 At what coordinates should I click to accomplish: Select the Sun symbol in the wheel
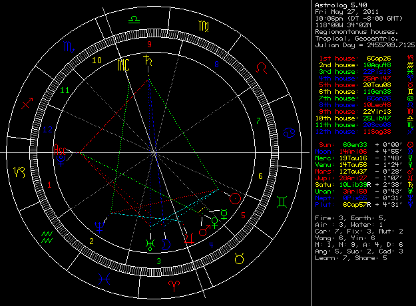(x=234, y=198)
